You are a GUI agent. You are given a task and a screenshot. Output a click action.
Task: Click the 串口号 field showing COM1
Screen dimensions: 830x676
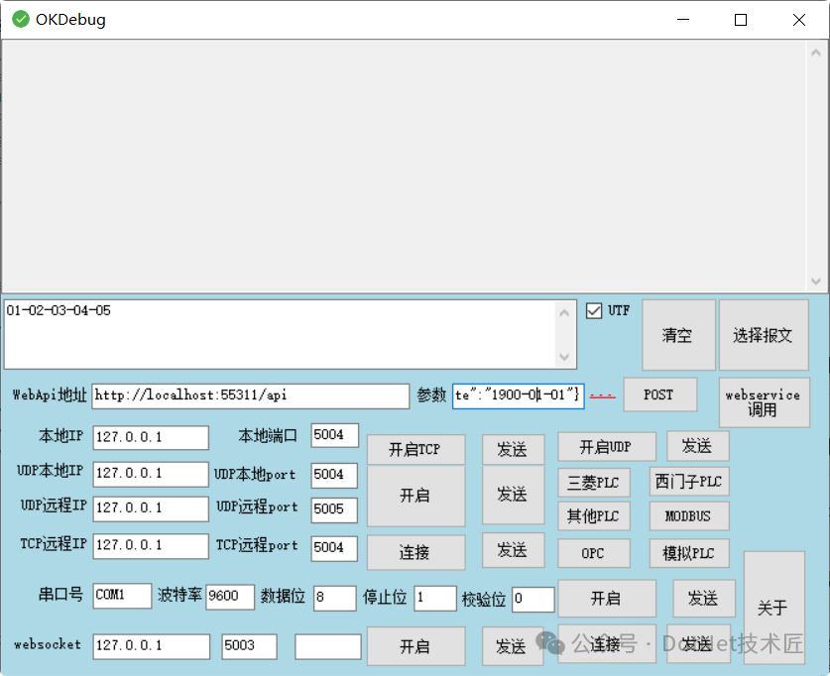tap(122, 596)
